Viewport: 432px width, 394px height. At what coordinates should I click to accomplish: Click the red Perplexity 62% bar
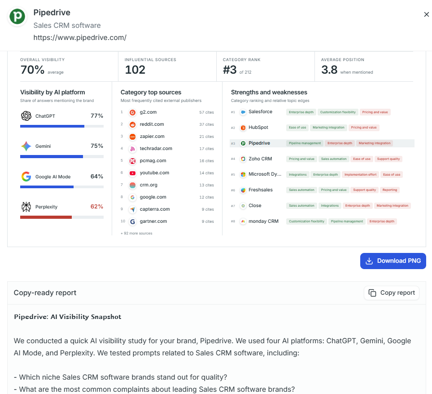tap(46, 217)
